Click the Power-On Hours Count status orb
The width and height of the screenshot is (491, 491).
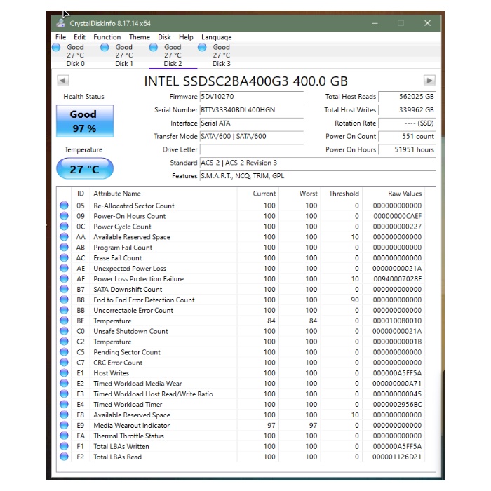[x=65, y=216]
